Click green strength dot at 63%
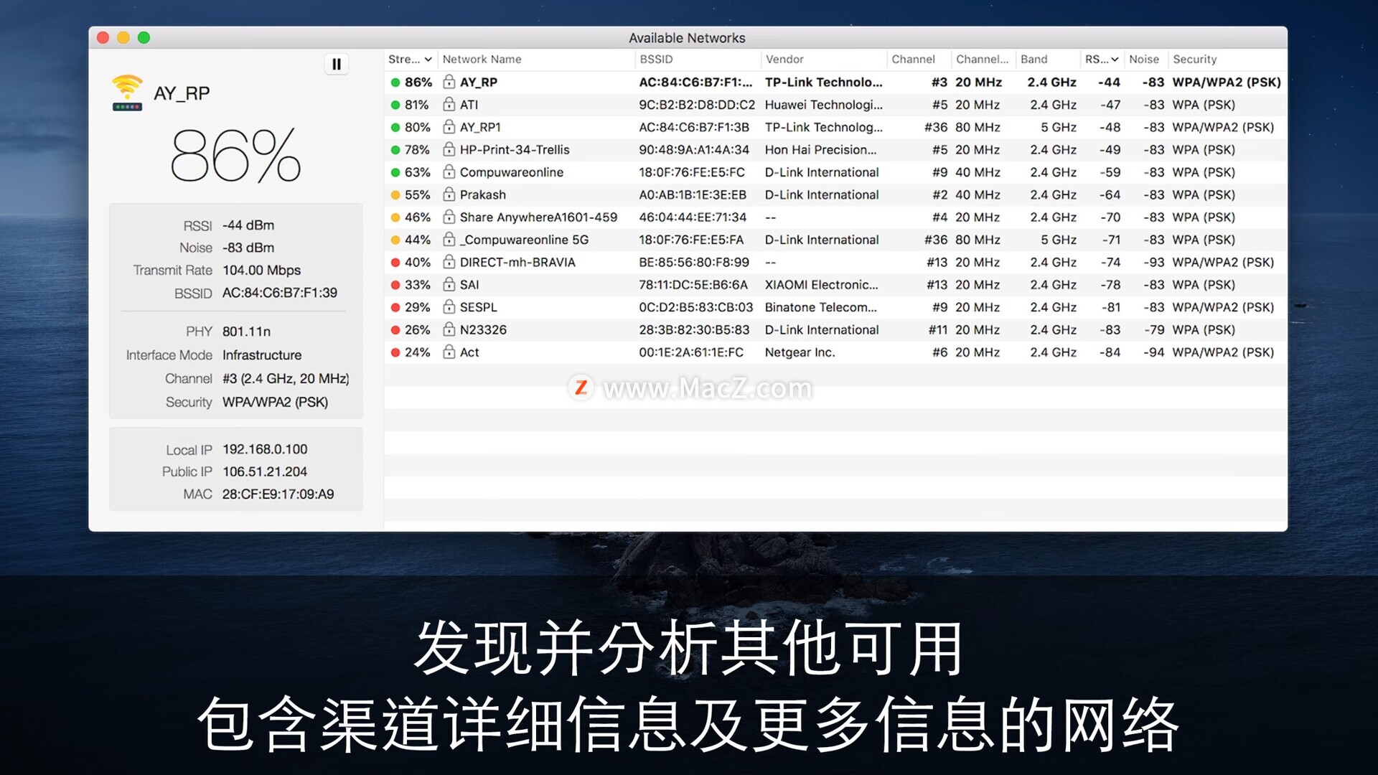The width and height of the screenshot is (1378, 775). click(395, 172)
